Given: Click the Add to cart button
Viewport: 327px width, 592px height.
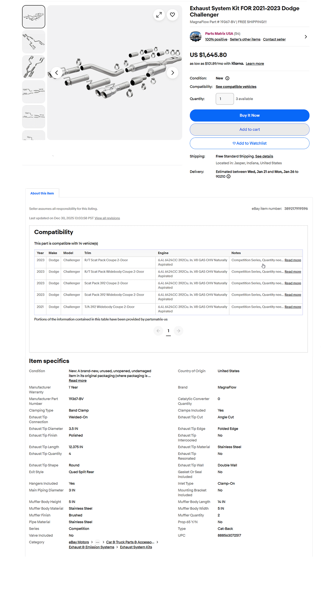Looking at the screenshot, I should (249, 130).
